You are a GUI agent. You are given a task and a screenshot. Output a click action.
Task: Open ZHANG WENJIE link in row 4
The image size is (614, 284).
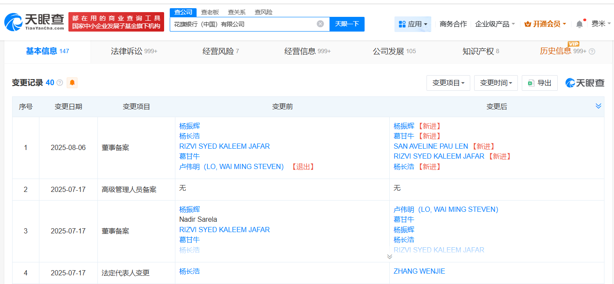[419, 271]
